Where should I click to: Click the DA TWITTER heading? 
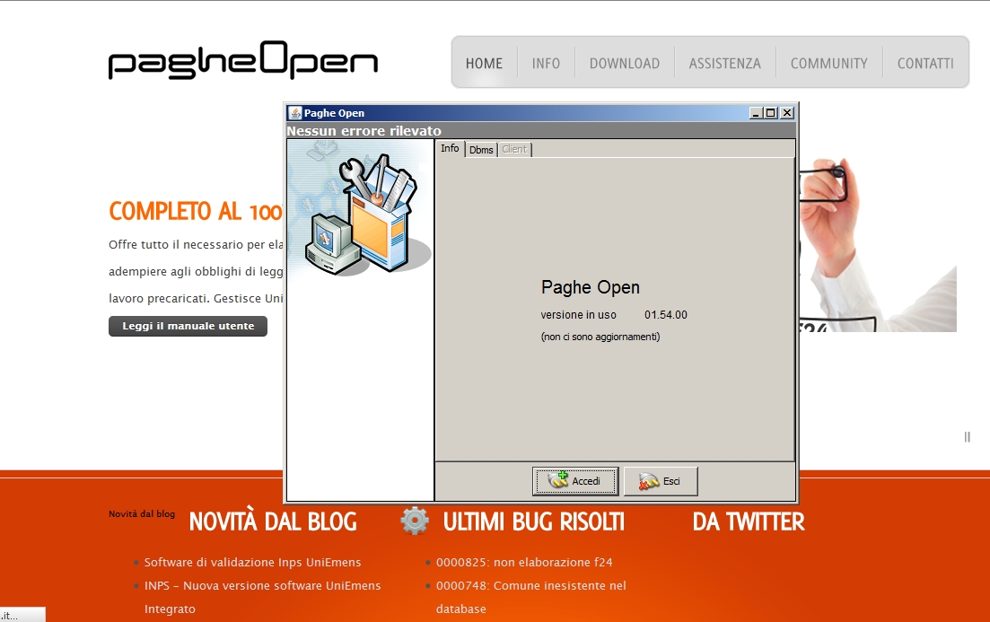point(749,521)
